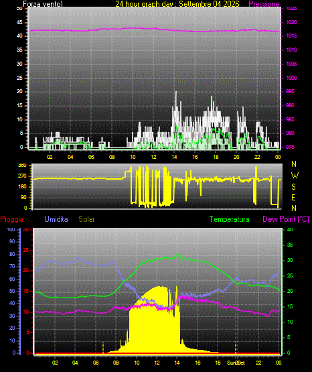Click the 14 hour tick under wind graph

click(174, 157)
